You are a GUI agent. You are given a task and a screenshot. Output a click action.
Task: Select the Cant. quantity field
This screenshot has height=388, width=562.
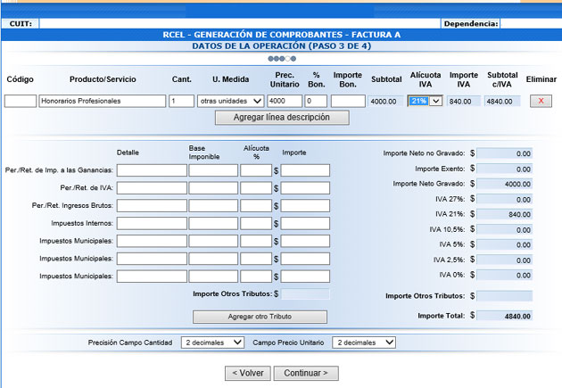(x=181, y=101)
